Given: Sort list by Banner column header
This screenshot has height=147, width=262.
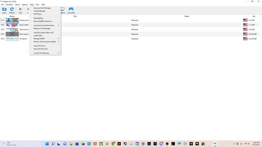Looking at the screenshot, I should click(12, 16).
